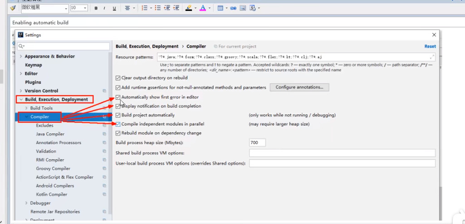The width and height of the screenshot is (465, 224).
Task: Click the increase indent icon
Action: 176,8
